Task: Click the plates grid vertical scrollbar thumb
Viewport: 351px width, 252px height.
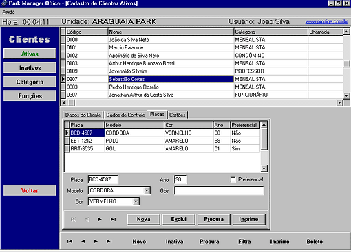Action: pos(264,139)
